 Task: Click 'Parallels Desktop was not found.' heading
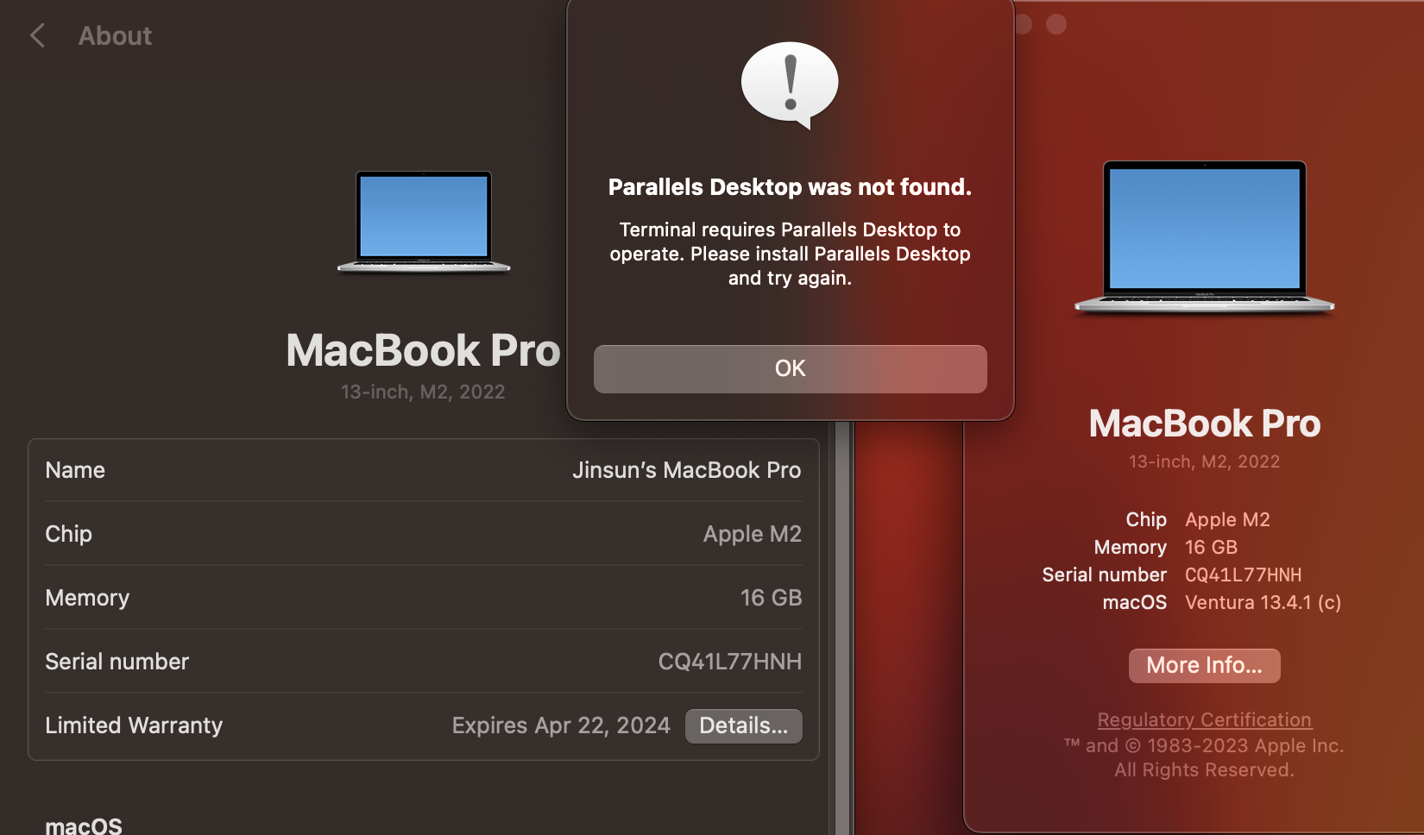(x=790, y=187)
